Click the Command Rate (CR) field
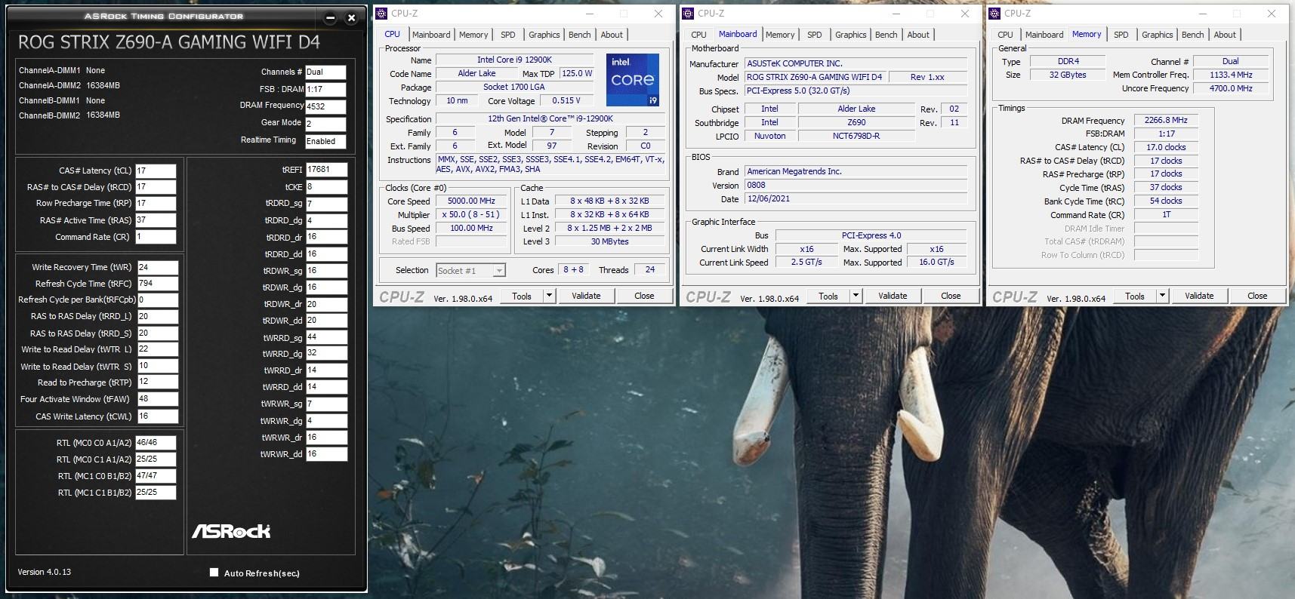The image size is (1295, 599). coord(156,237)
